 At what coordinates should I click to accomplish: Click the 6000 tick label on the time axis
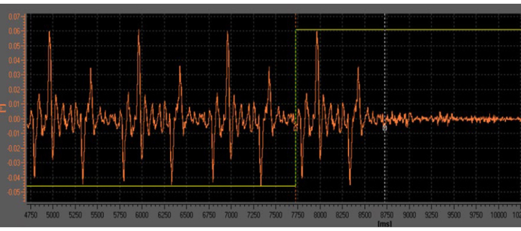(142, 215)
